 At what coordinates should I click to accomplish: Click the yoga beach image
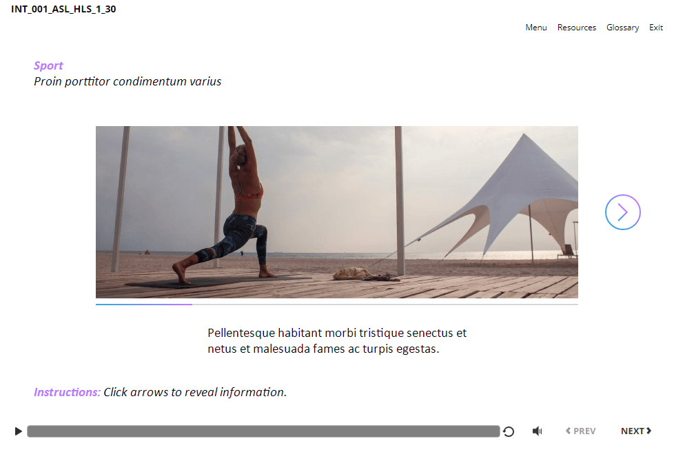(x=337, y=212)
